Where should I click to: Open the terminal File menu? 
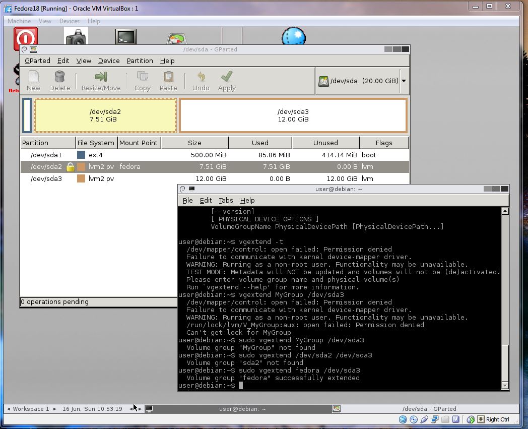pyautogui.click(x=187, y=201)
